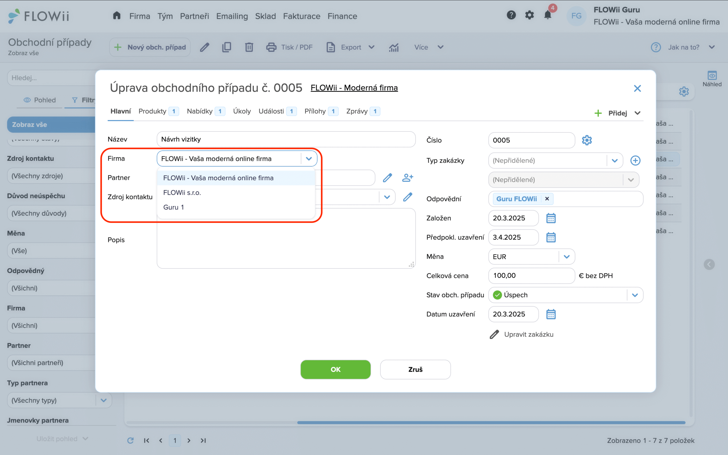This screenshot has width=728, height=455.
Task: Select FLOWii s.r.o. from the list
Action: point(236,193)
